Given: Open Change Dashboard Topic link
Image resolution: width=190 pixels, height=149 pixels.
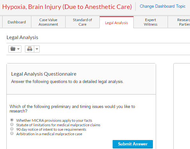Looking at the screenshot, I should coord(162,6).
